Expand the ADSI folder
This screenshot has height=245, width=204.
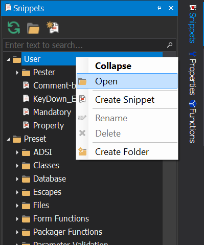coord(17,152)
